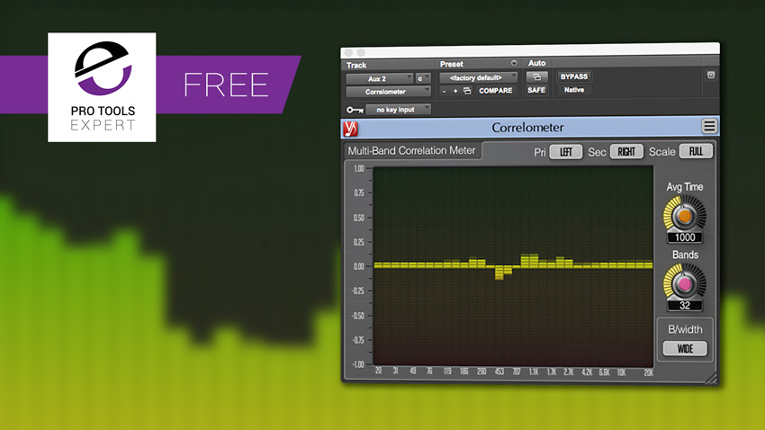Open the Preset round menu arrow

(x=514, y=63)
